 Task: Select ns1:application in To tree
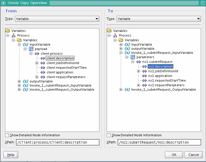[x=160, y=76]
